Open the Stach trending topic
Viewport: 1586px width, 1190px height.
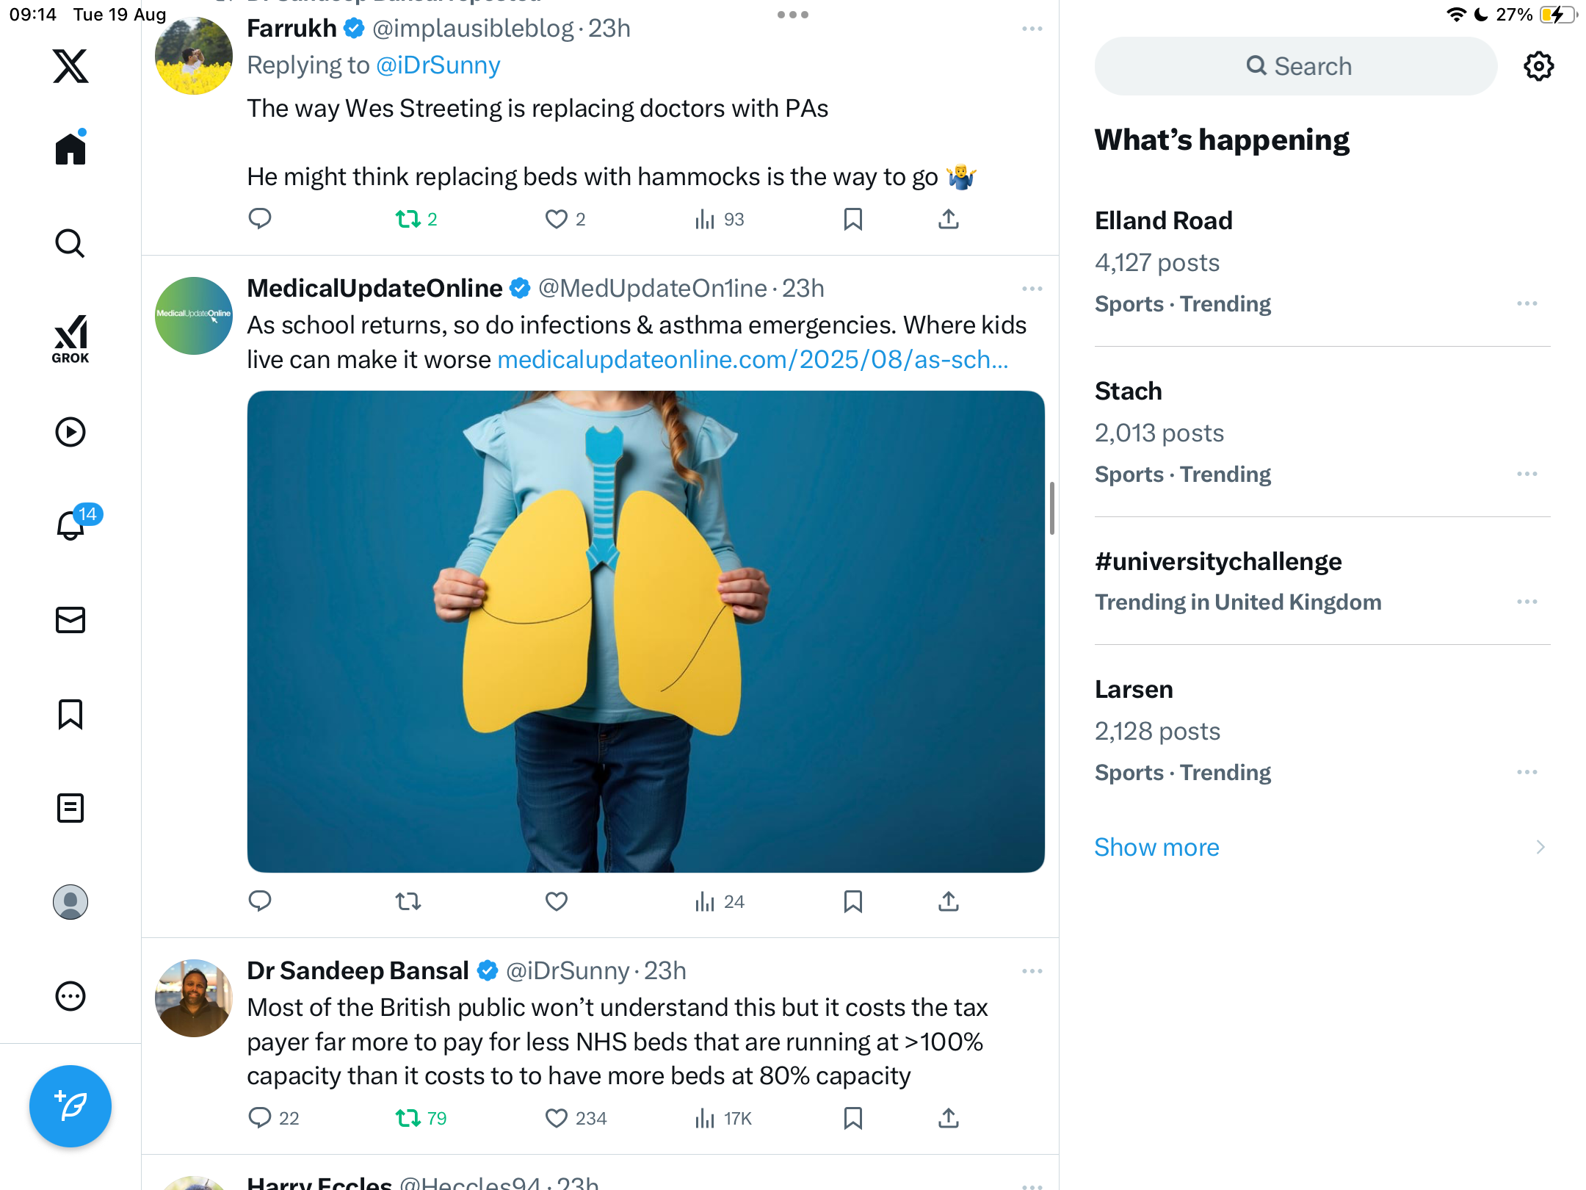pos(1128,391)
